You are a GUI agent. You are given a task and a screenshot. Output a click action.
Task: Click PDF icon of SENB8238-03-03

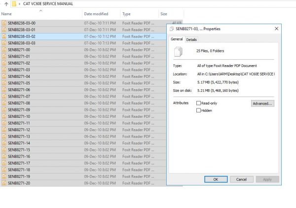click(x=4, y=43)
